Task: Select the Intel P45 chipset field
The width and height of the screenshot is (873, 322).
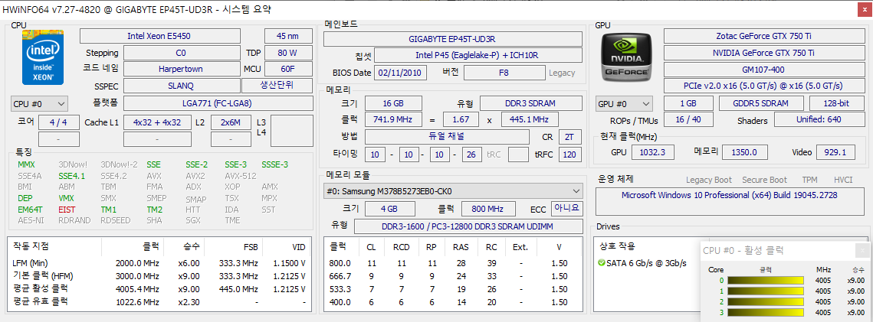Action: pyautogui.click(x=480, y=56)
